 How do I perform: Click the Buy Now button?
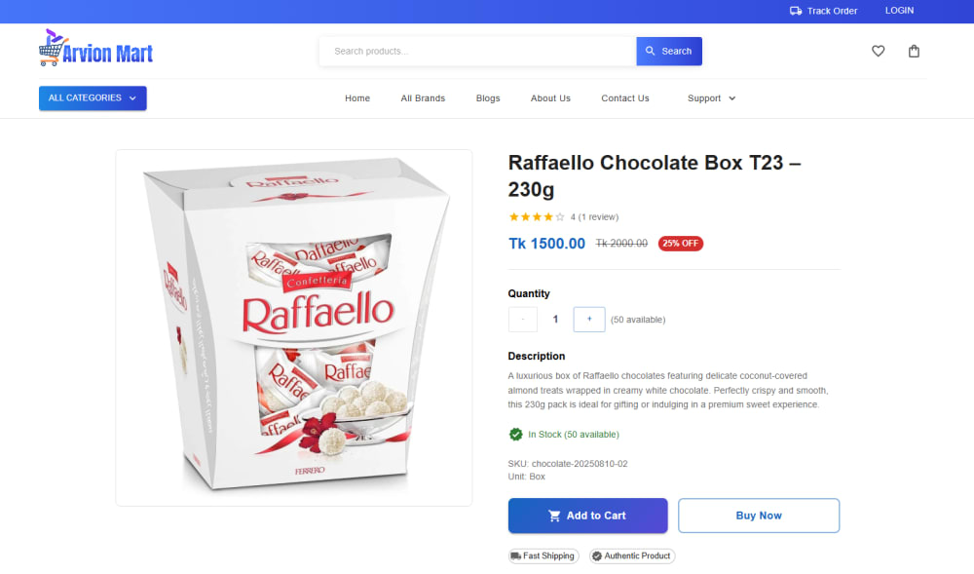pos(759,516)
